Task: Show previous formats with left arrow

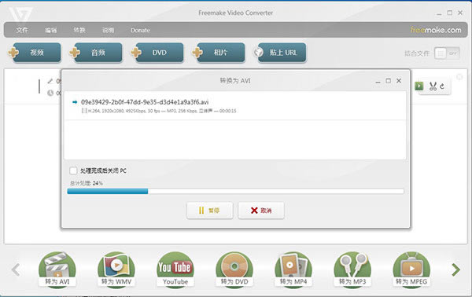Action: [16, 269]
